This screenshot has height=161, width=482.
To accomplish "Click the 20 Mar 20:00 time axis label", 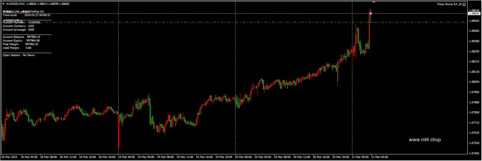I will click(341, 157).
